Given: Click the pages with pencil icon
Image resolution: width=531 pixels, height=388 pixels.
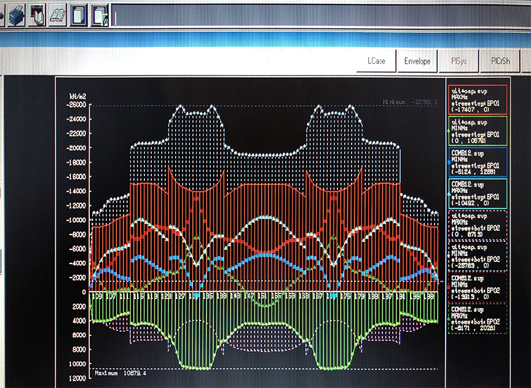Looking at the screenshot, I should click(x=99, y=14).
